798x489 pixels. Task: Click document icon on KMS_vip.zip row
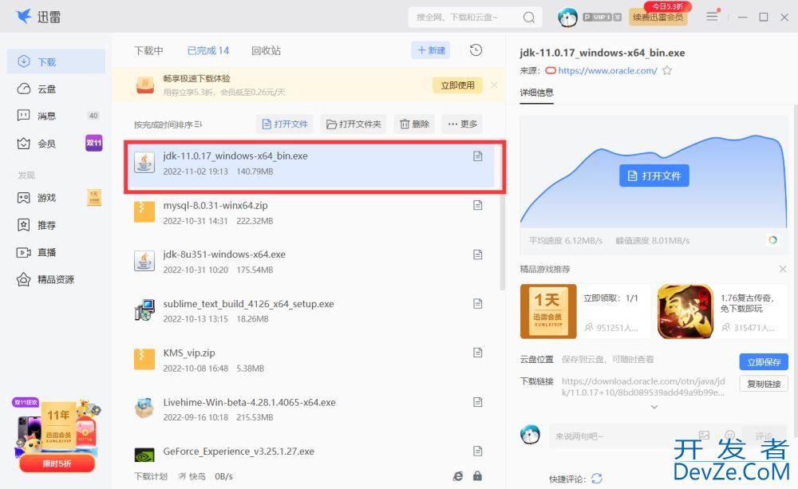point(477,352)
